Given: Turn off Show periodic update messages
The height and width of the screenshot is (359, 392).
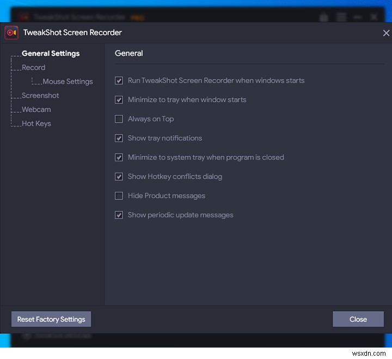Looking at the screenshot, I should [x=119, y=215].
